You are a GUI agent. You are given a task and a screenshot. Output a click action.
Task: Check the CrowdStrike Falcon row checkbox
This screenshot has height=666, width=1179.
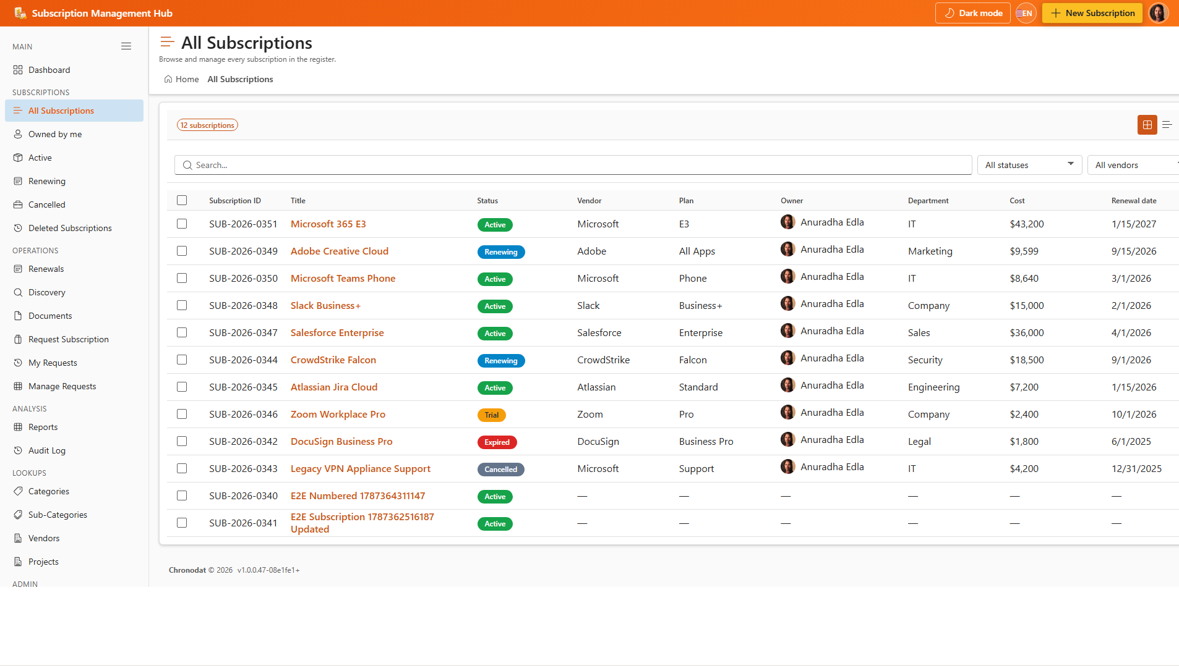(x=182, y=360)
